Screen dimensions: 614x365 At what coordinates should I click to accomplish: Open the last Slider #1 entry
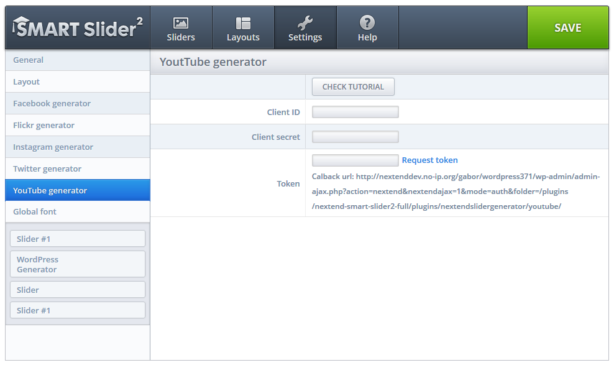(x=78, y=310)
